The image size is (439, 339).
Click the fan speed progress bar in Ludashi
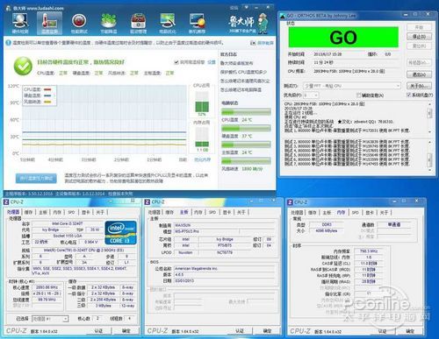click(x=246, y=161)
